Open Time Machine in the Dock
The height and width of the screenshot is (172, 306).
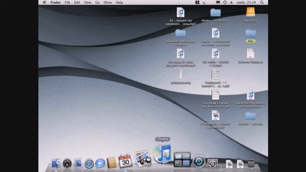[199, 161]
